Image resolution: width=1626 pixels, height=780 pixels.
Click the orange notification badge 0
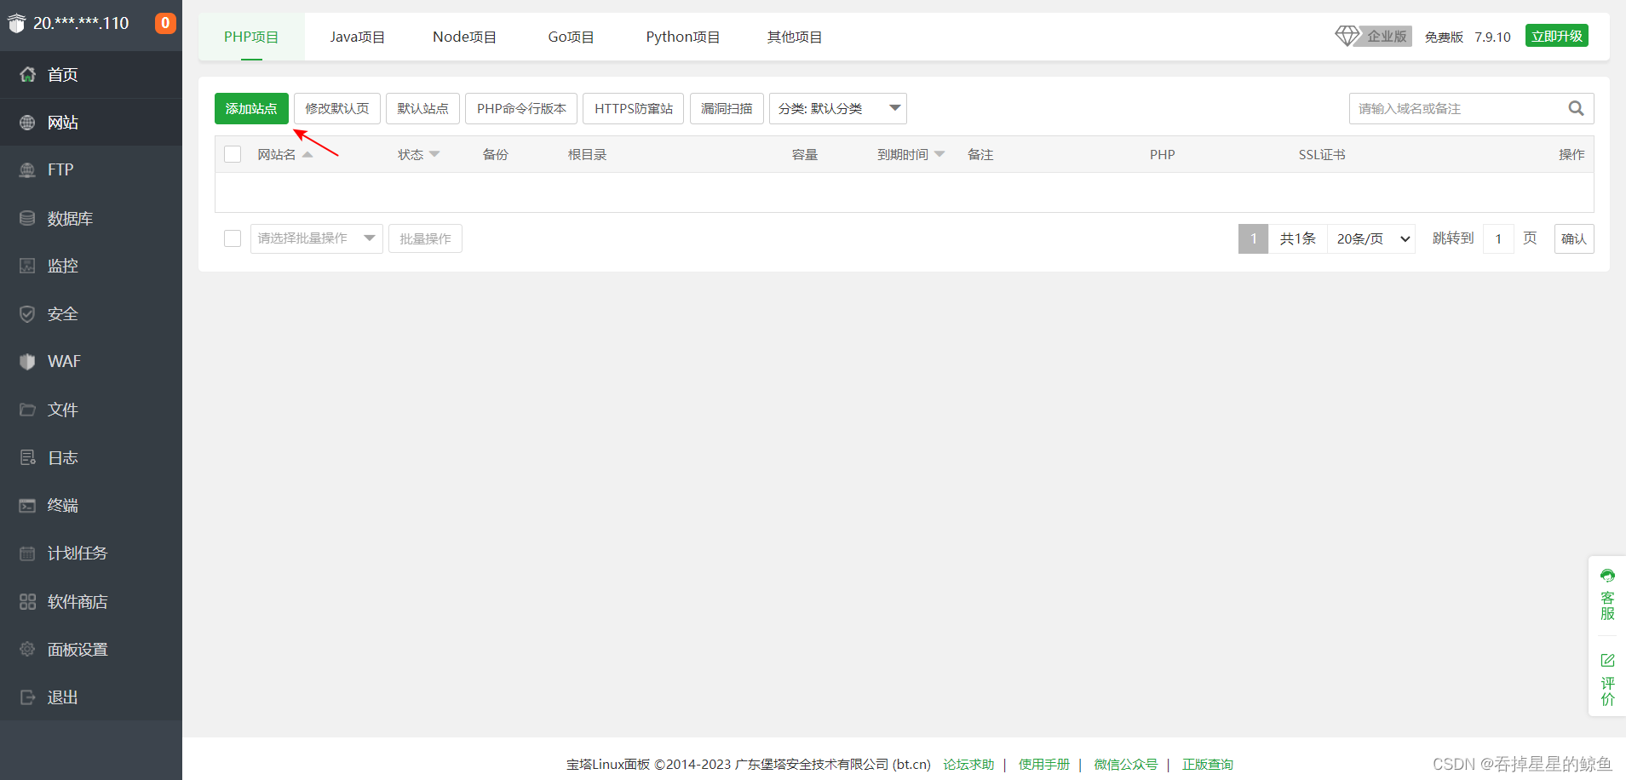(165, 23)
